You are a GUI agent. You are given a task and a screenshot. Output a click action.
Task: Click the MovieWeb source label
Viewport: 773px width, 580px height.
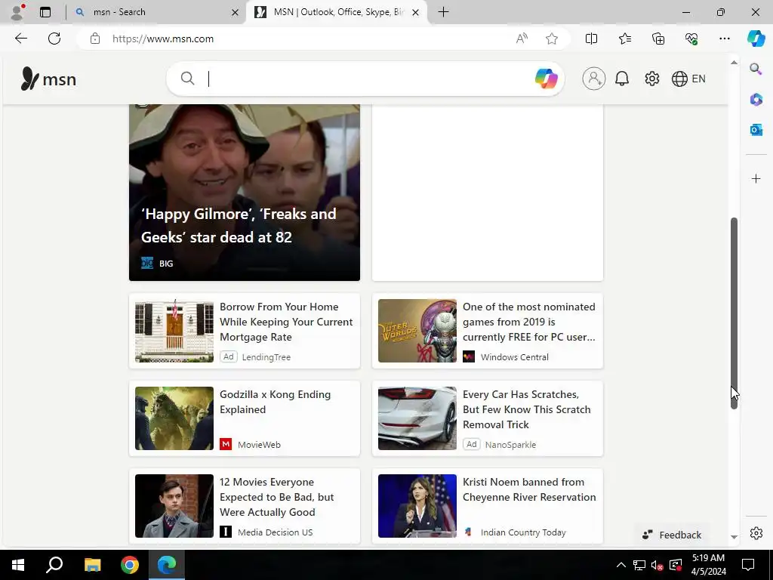point(259,444)
